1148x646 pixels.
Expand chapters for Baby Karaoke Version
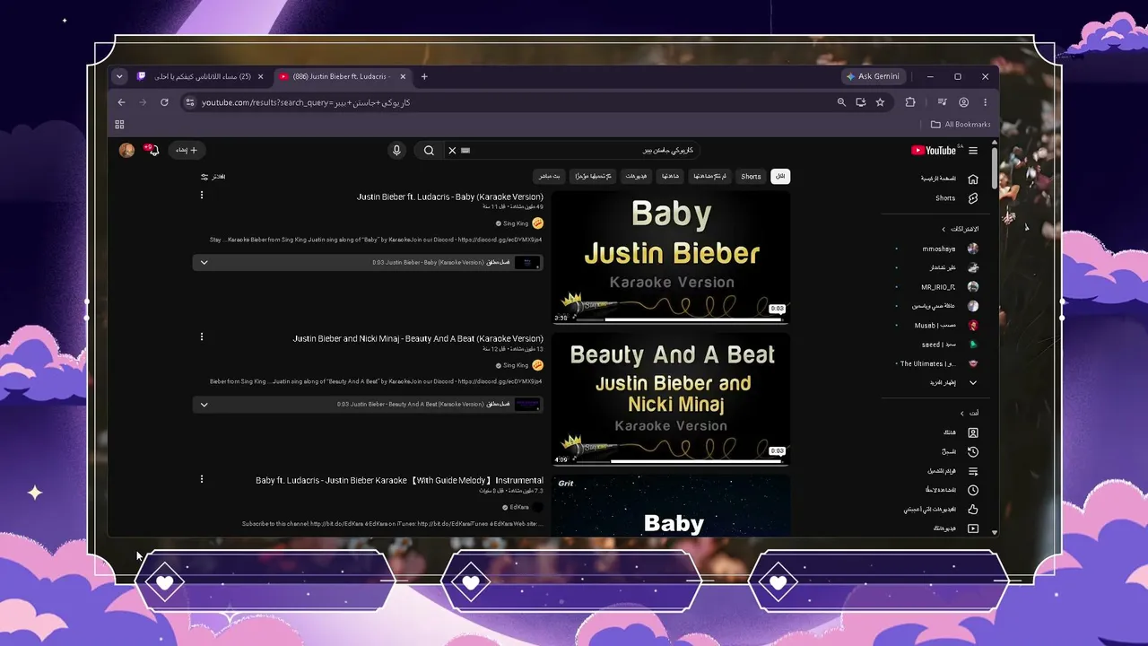click(x=204, y=263)
